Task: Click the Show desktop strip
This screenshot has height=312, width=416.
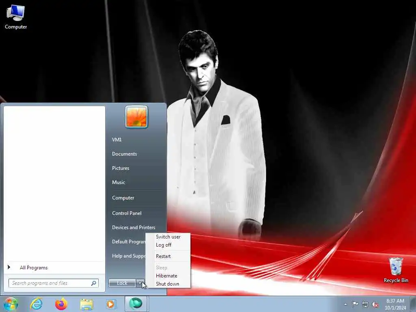Action: click(413, 304)
